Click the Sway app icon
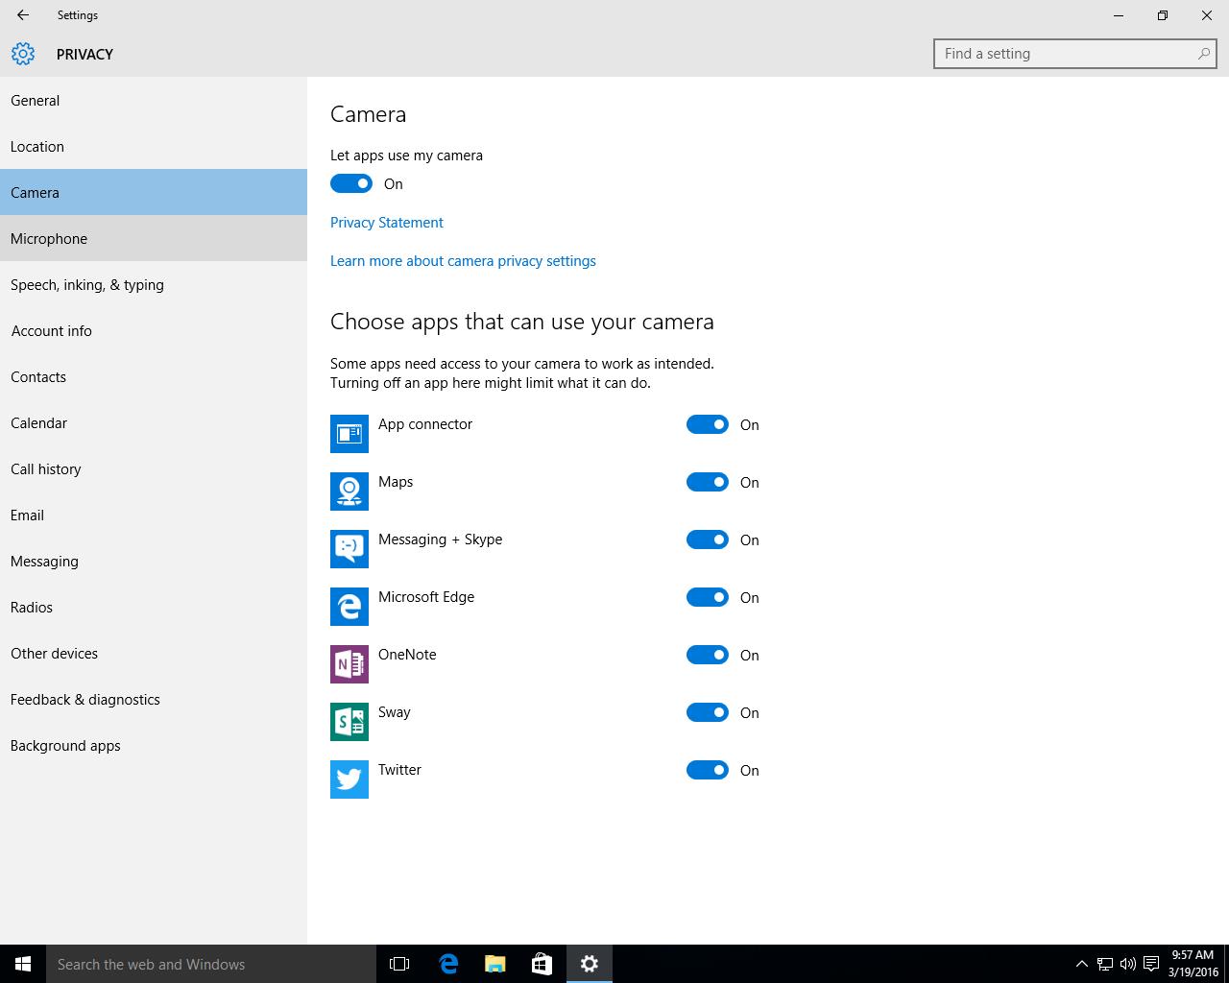The image size is (1229, 983). click(x=349, y=722)
